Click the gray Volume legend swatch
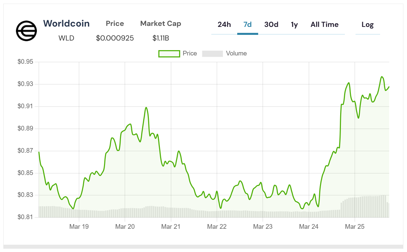This screenshot has width=407, height=252. pyautogui.click(x=212, y=54)
